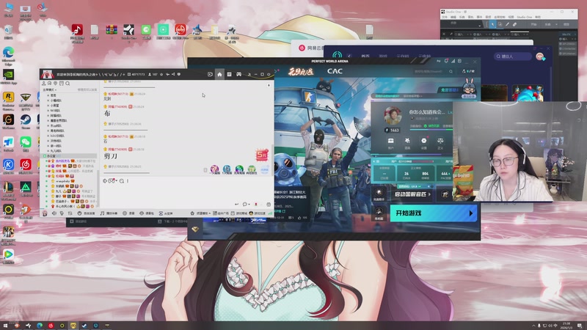Screen dimensions: 587x330
Task: Expand the 小黑屋 channel in the tree
Action: 48,106
